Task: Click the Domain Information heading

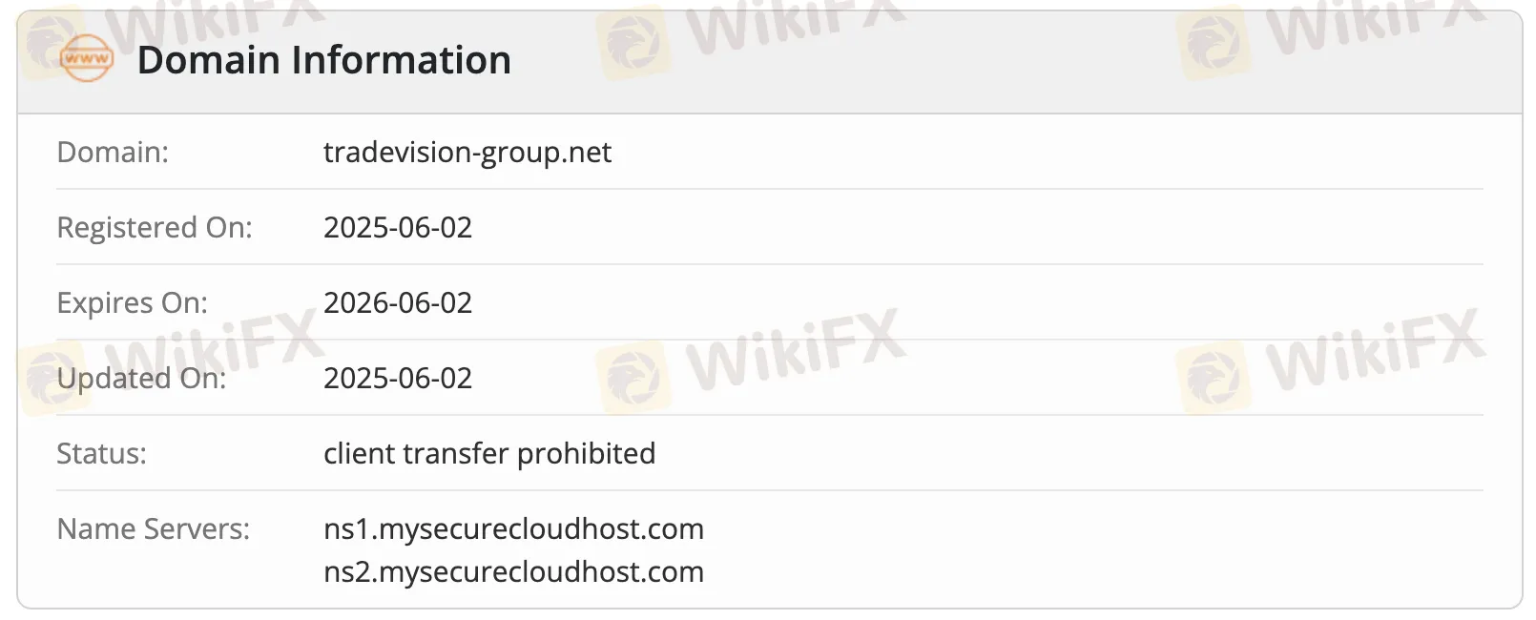Action: (x=324, y=60)
